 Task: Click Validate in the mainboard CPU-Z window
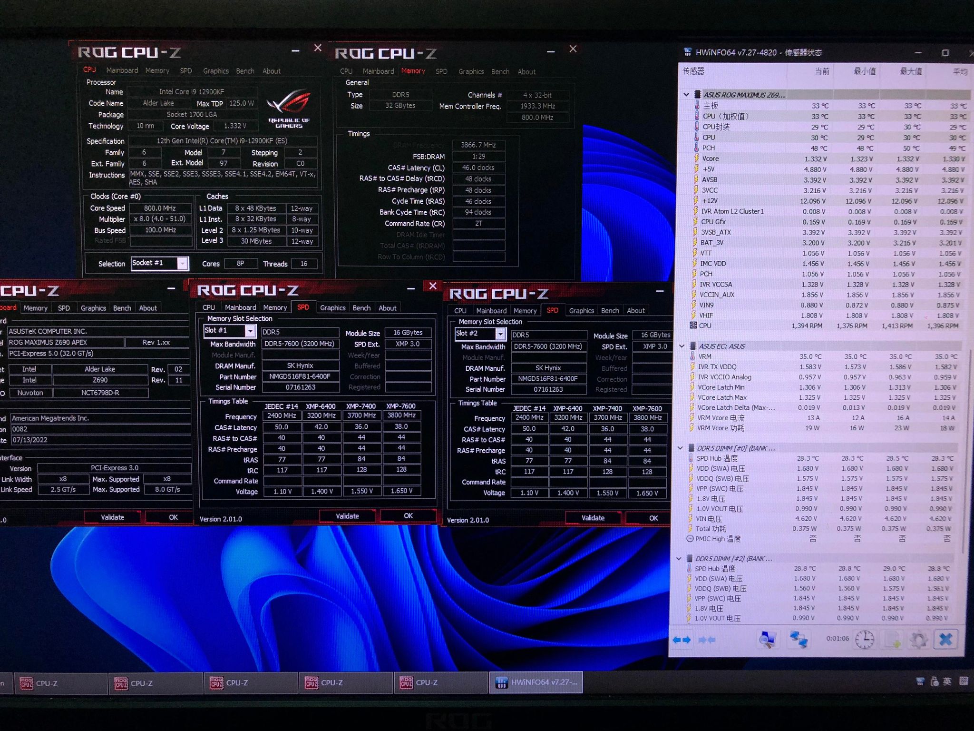point(113,517)
